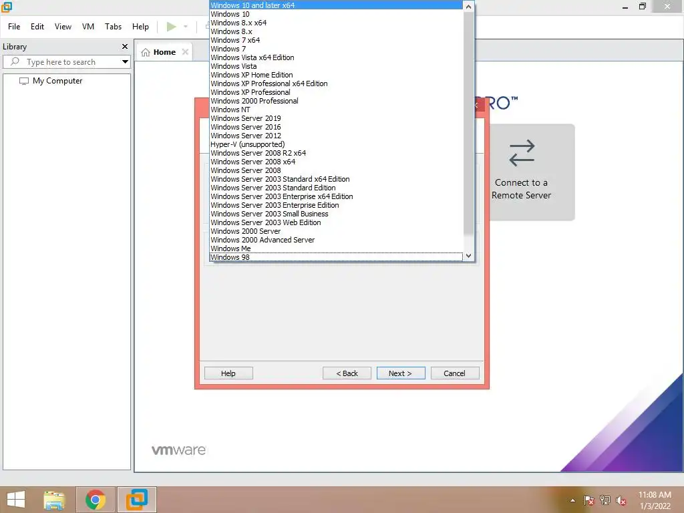This screenshot has width=684, height=513.
Task: Open the Edit menu
Action: [37, 27]
